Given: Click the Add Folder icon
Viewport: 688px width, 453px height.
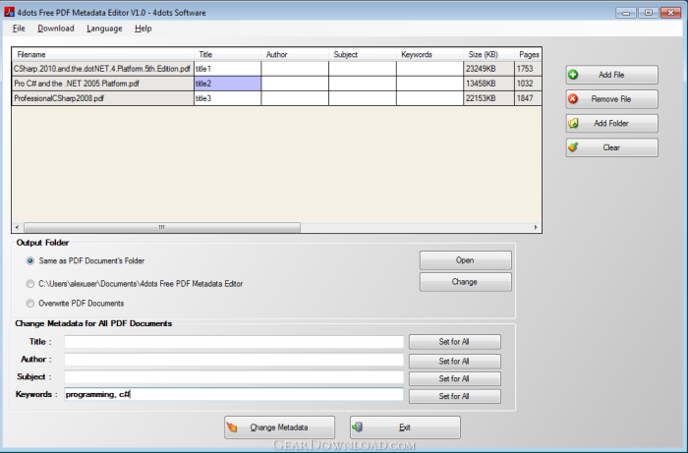Looking at the screenshot, I should pos(574,124).
